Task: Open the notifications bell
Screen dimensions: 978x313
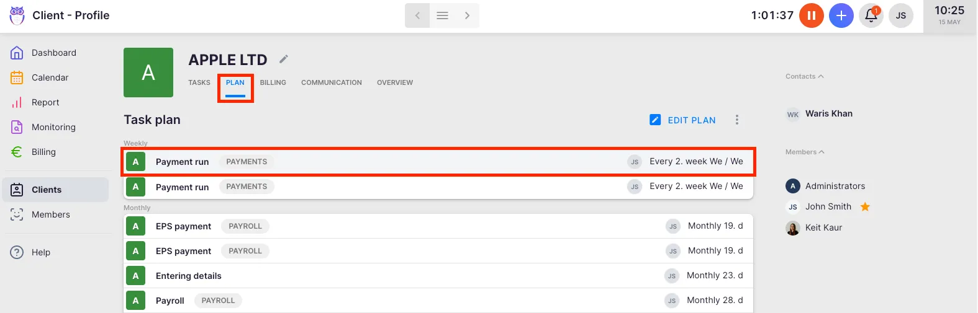Action: tap(871, 15)
